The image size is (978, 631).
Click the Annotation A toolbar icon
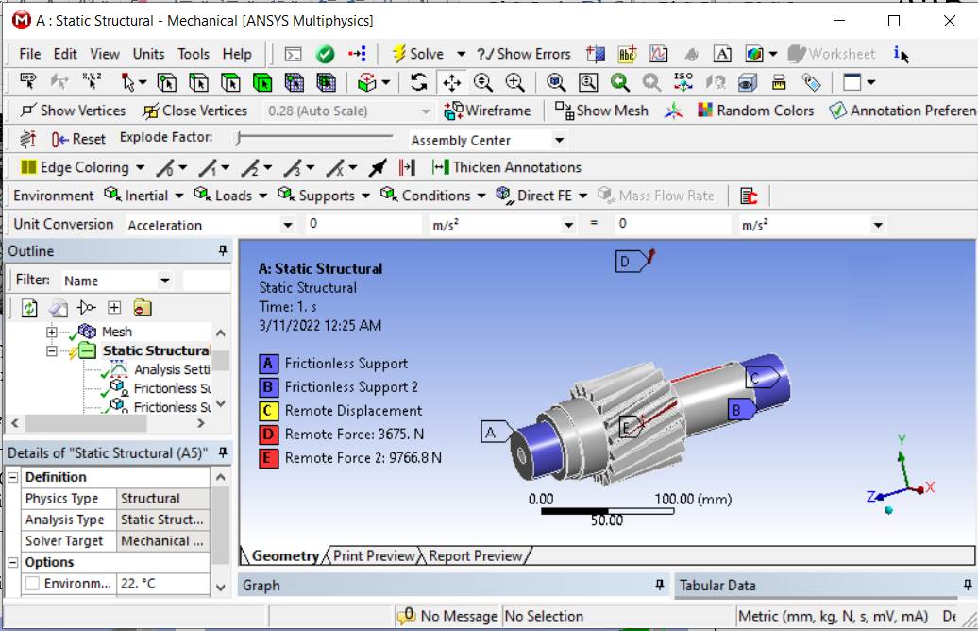pyautogui.click(x=722, y=54)
